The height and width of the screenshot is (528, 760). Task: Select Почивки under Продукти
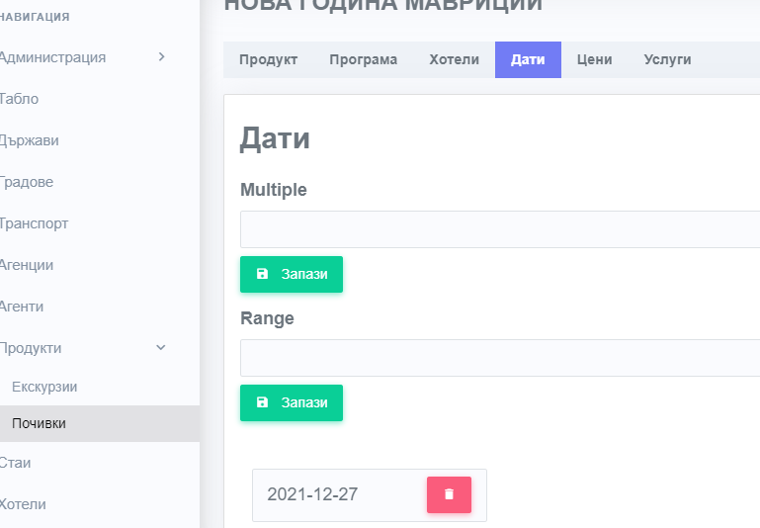(40, 423)
